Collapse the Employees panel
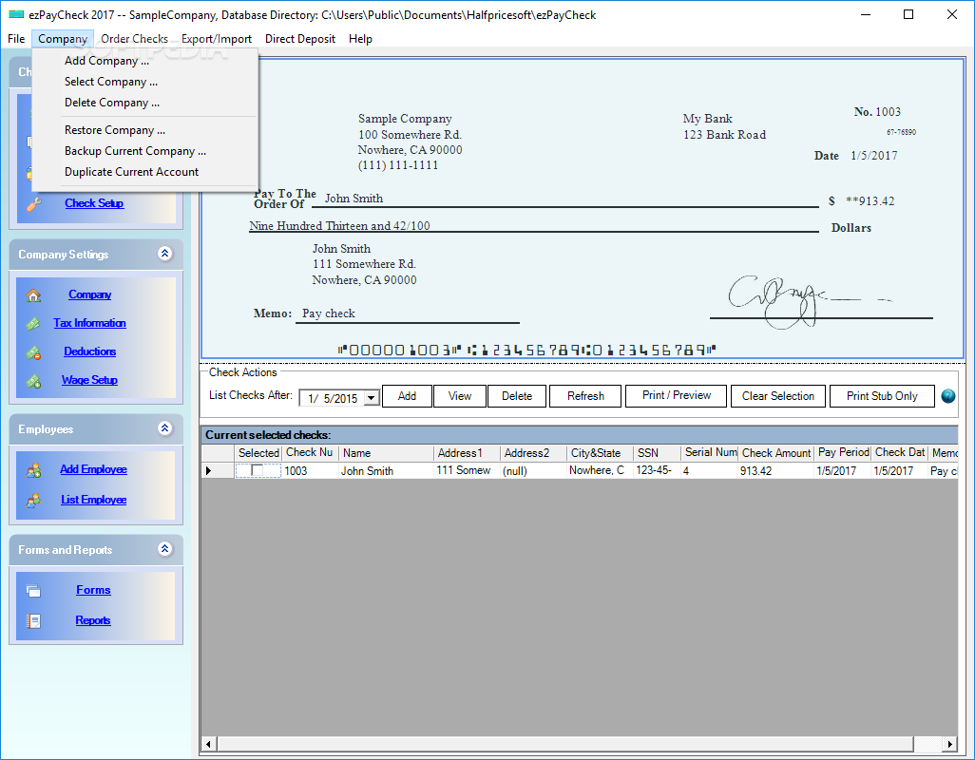Screen dimensions: 975x760 pos(164,428)
